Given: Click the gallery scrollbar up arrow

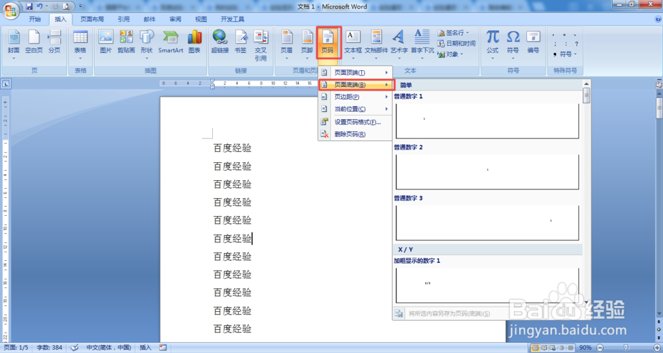Looking at the screenshot, I should tap(586, 83).
